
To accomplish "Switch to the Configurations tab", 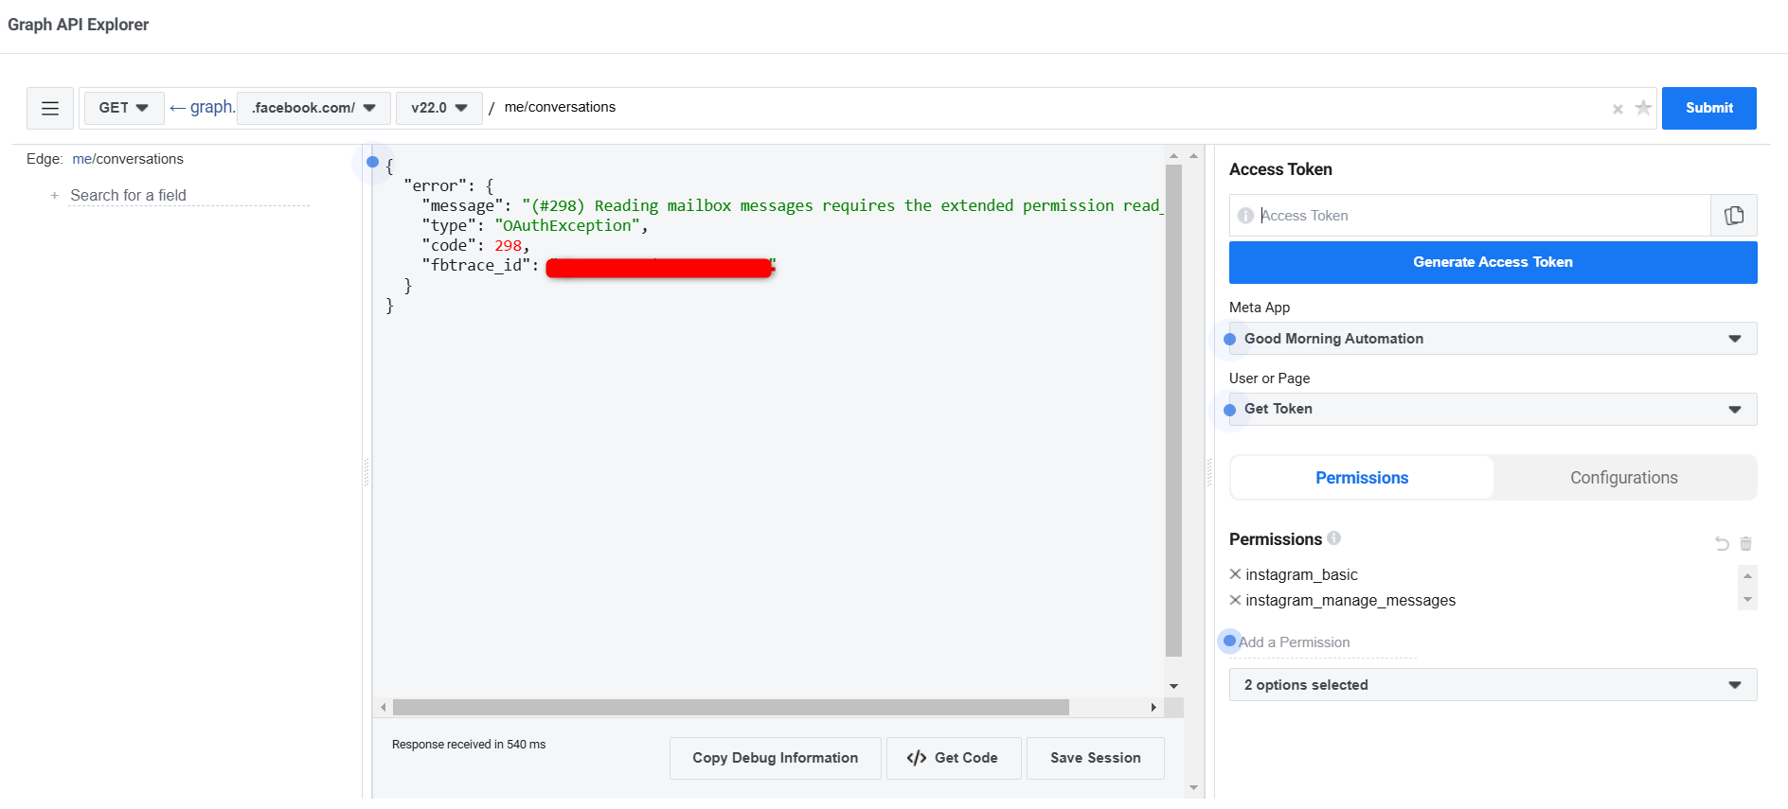I will (1623, 478).
